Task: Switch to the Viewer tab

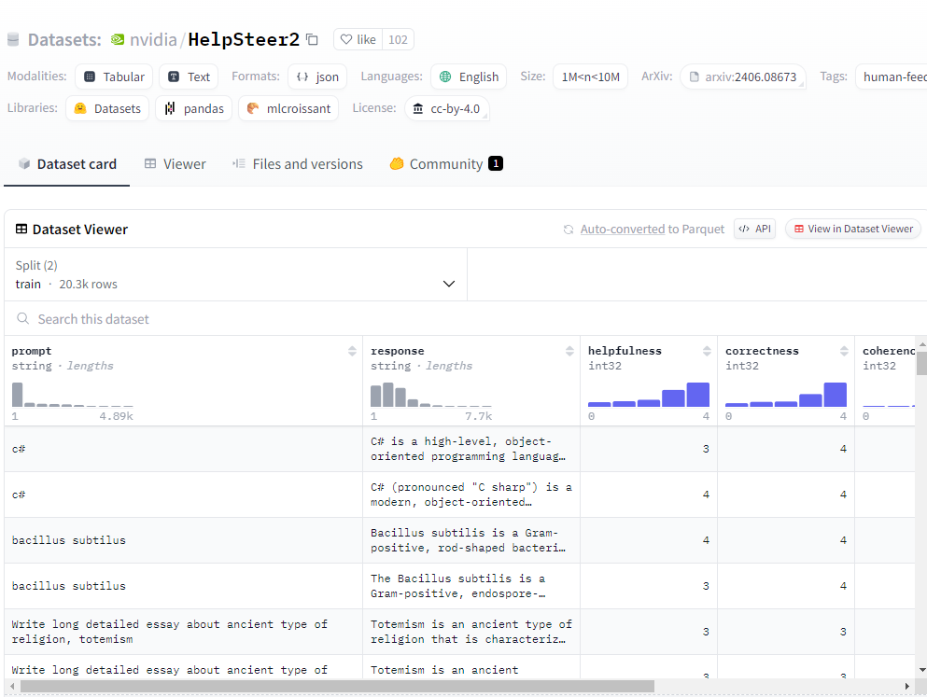Action: coord(175,164)
